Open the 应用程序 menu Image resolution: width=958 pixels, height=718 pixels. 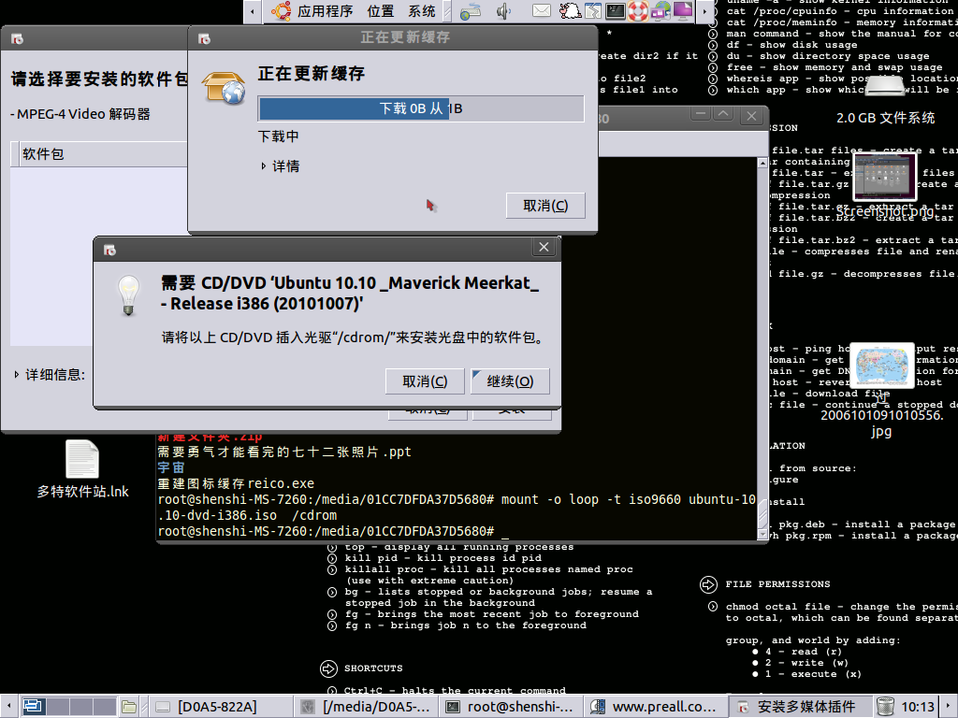(325, 11)
